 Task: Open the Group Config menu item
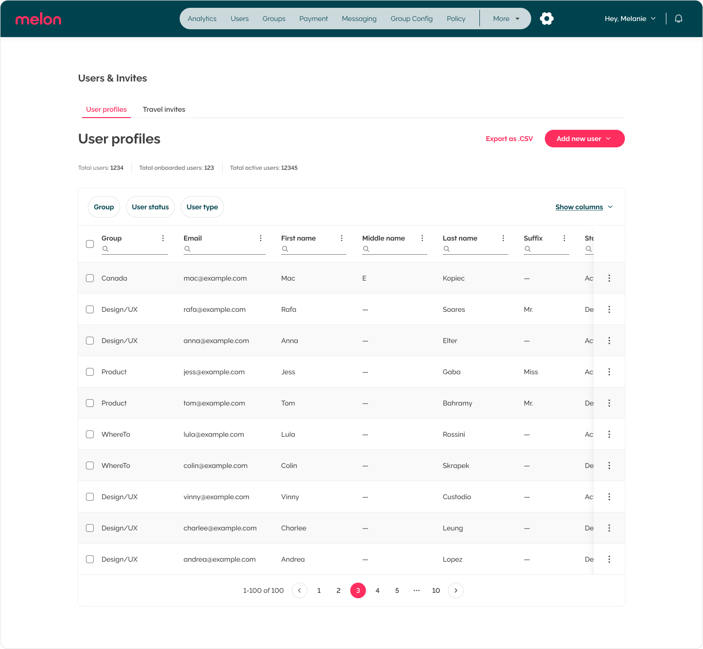(x=412, y=19)
